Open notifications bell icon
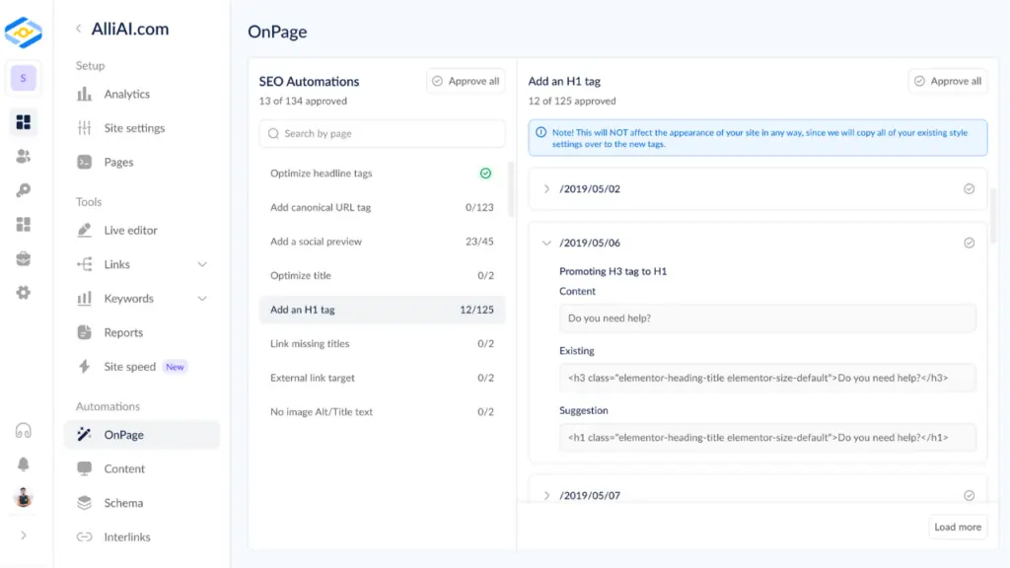Image resolution: width=1010 pixels, height=568 pixels. coord(24,464)
